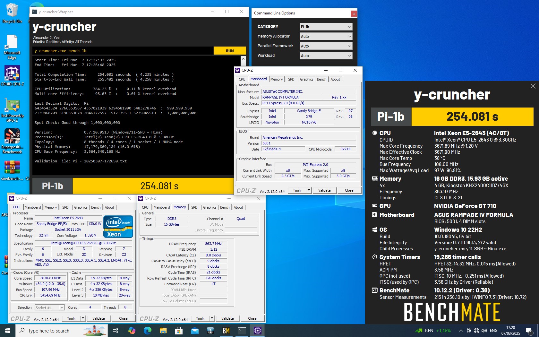Open the volume control in the tray
This screenshot has width=539, height=337.
484,331
